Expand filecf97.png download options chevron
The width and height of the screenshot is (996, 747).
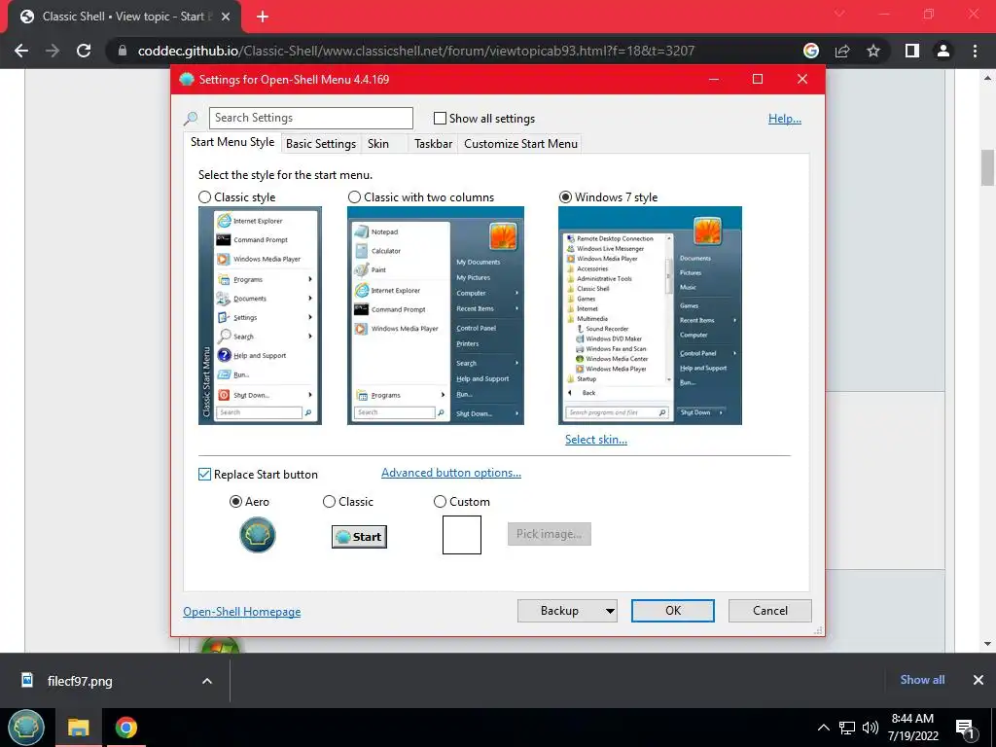(x=207, y=681)
